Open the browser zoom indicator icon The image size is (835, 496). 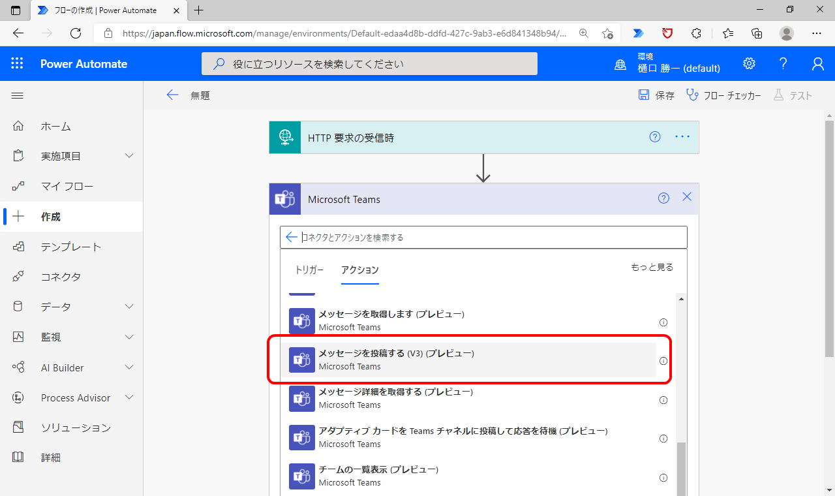pos(584,33)
